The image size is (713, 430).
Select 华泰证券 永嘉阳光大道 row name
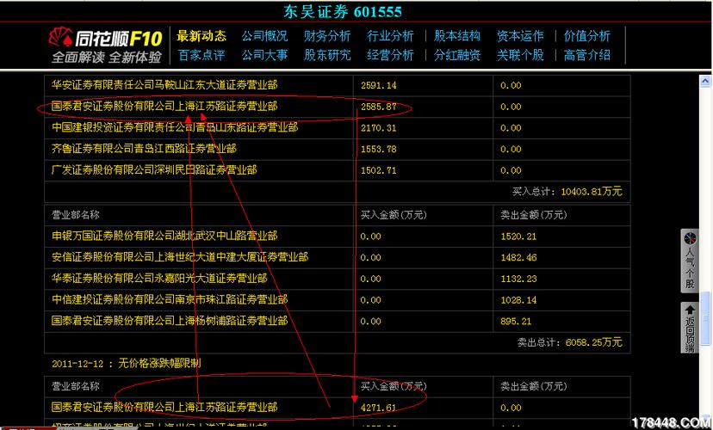(159, 279)
